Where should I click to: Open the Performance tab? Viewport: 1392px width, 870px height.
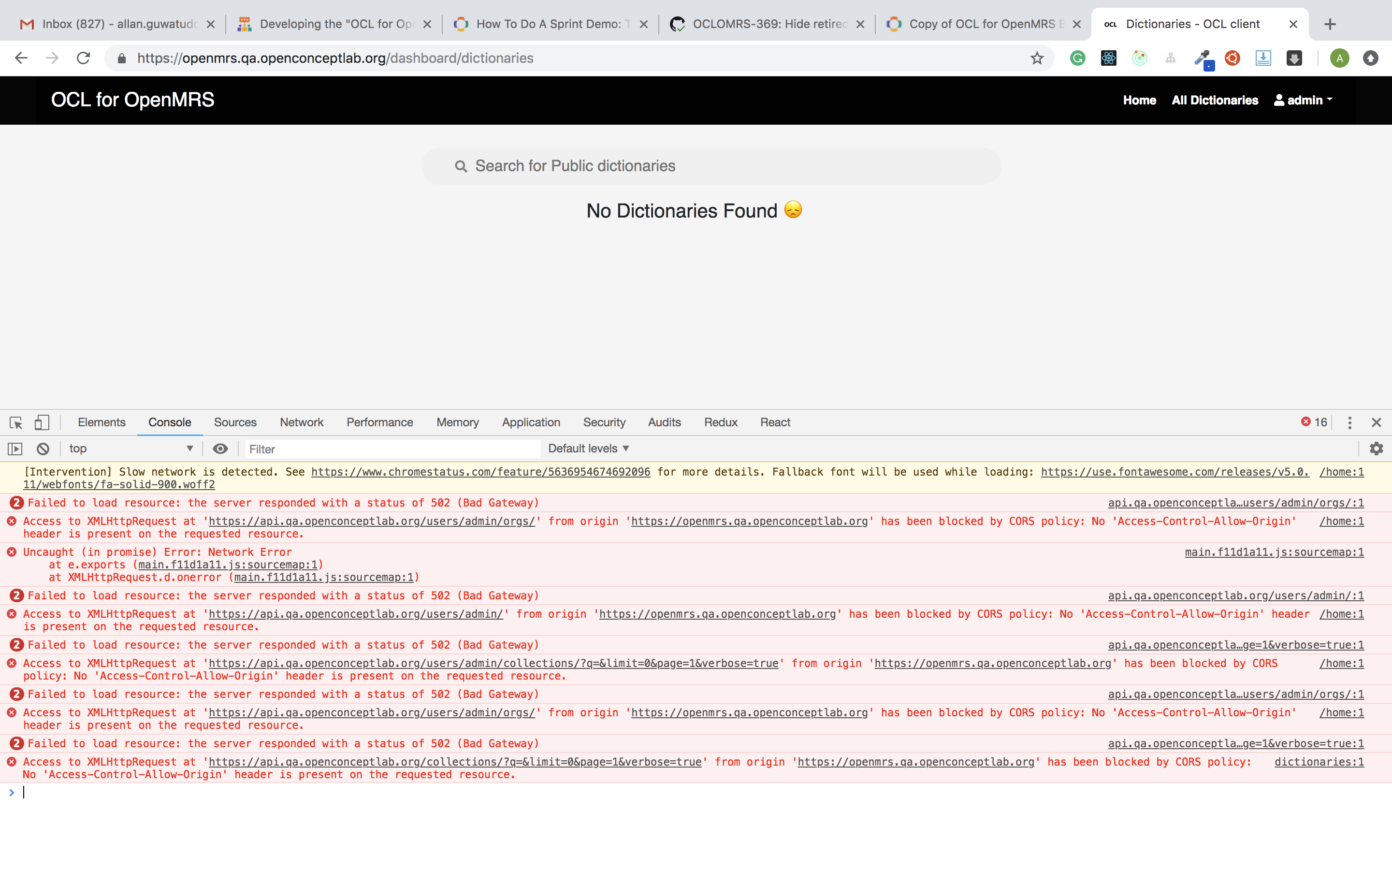pos(379,422)
